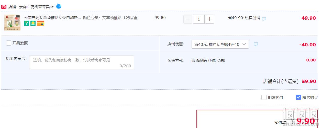
Task: Click comment icon beside shop discount dropdown
Action: 256,44
